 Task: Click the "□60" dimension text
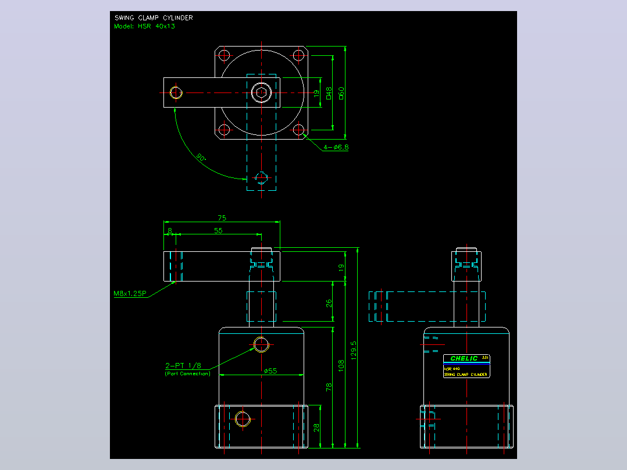[341, 93]
